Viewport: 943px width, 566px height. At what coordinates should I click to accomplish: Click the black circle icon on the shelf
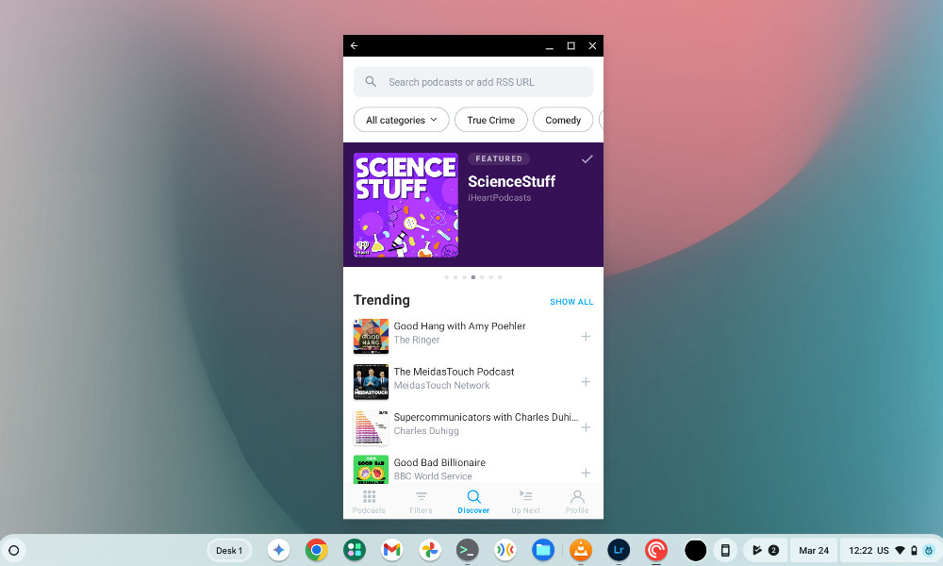pos(695,550)
